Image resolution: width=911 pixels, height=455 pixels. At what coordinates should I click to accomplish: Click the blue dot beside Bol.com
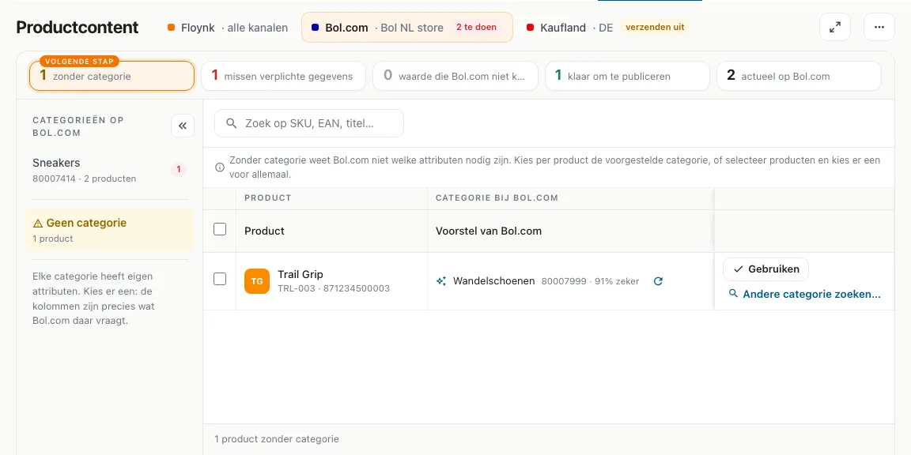[315, 28]
